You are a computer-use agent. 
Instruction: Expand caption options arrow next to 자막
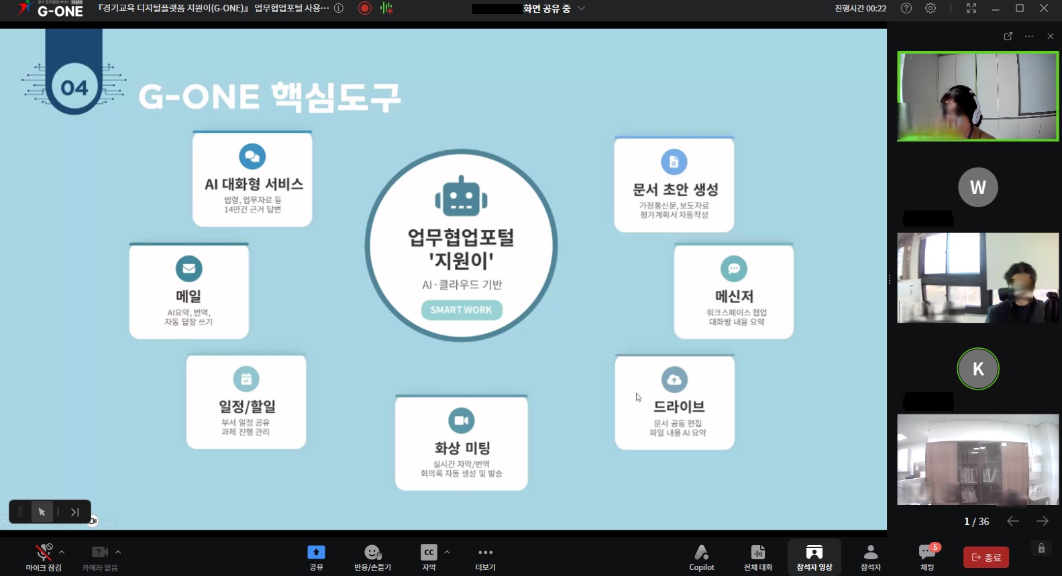coord(447,553)
